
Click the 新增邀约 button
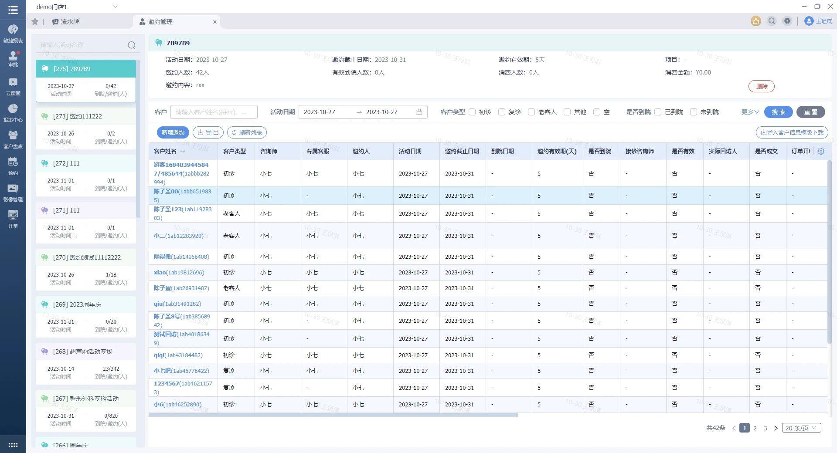pos(173,132)
